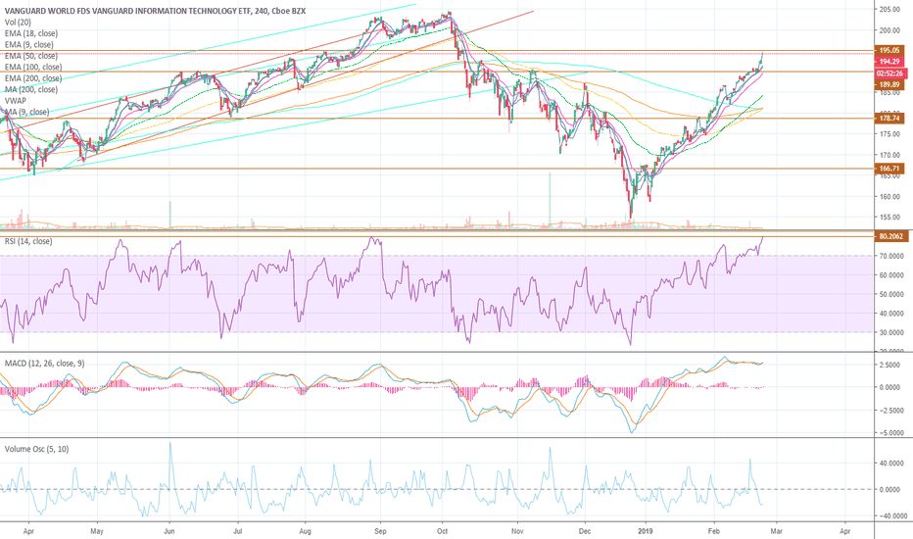Click the Dec date on time axis
913x539 pixels.
pos(585,531)
